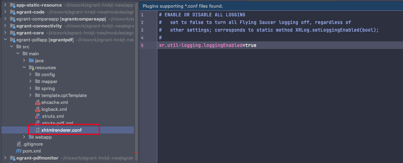Collapse the egrant-pdfapp module

[5, 40]
